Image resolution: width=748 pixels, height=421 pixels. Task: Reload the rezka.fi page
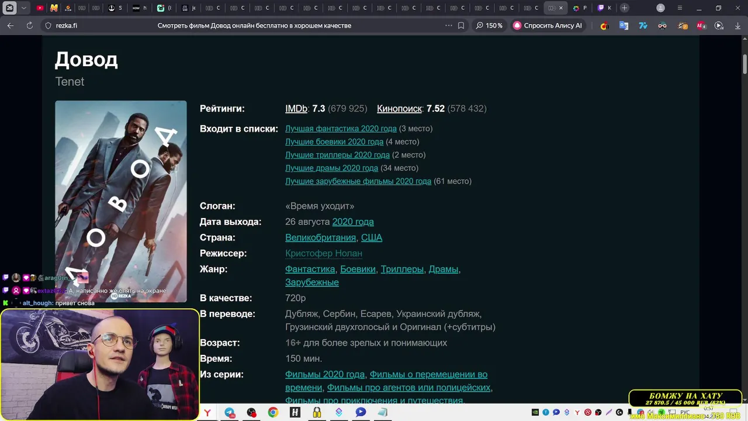[x=30, y=26]
